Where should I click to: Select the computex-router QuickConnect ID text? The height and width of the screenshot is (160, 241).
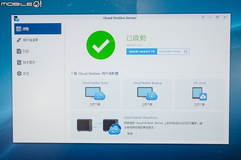pyautogui.click(x=170, y=51)
